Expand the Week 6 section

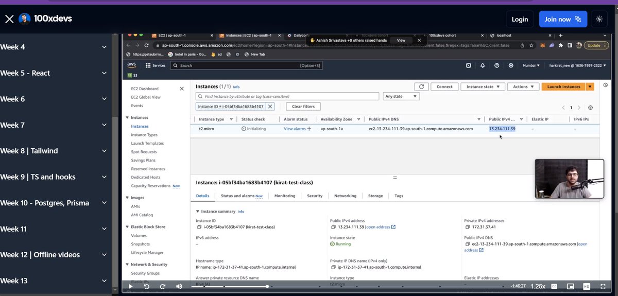(x=55, y=99)
